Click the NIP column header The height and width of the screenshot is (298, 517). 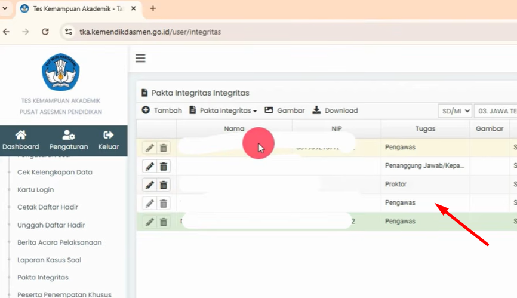(337, 128)
